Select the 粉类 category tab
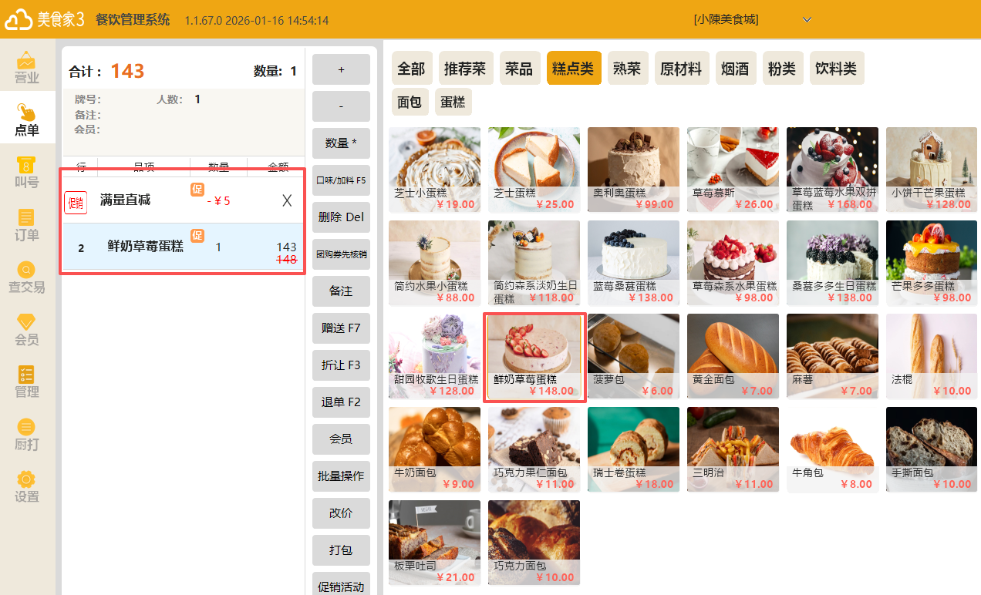 click(782, 69)
